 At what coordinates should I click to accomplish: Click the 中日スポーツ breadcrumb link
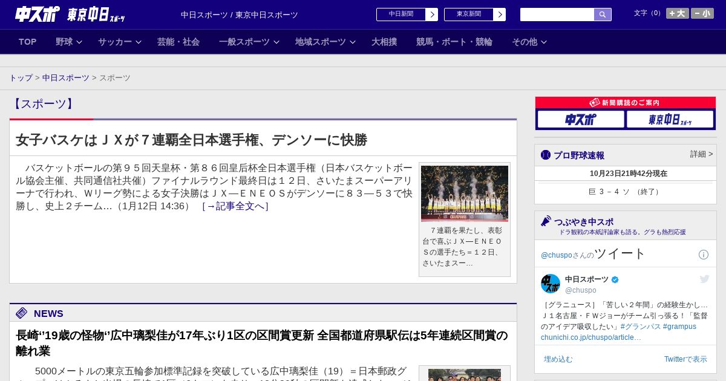click(66, 78)
